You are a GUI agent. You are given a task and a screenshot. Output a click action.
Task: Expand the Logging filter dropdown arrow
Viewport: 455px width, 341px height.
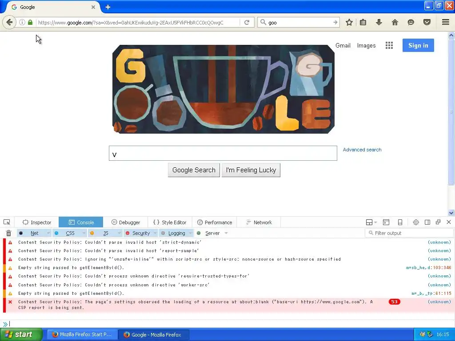pyautogui.click(x=190, y=233)
